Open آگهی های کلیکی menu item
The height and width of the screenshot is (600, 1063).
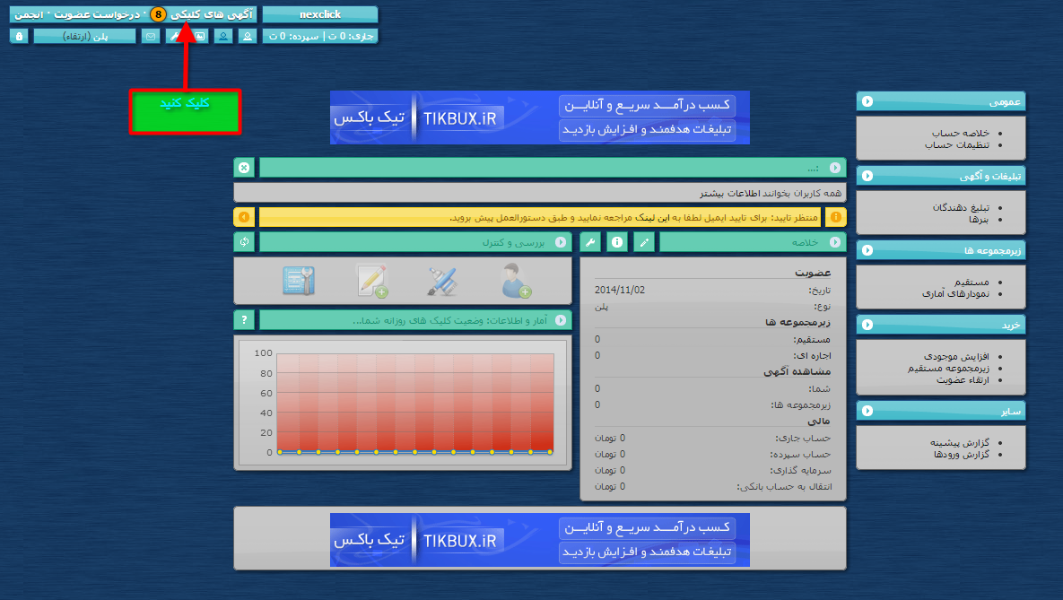pyautogui.click(x=212, y=14)
